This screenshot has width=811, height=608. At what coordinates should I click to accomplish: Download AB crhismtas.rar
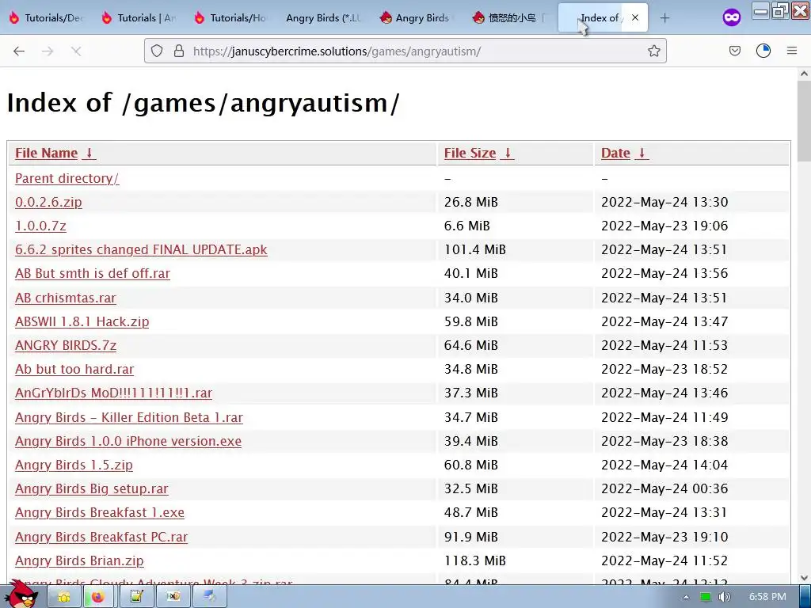coord(66,298)
